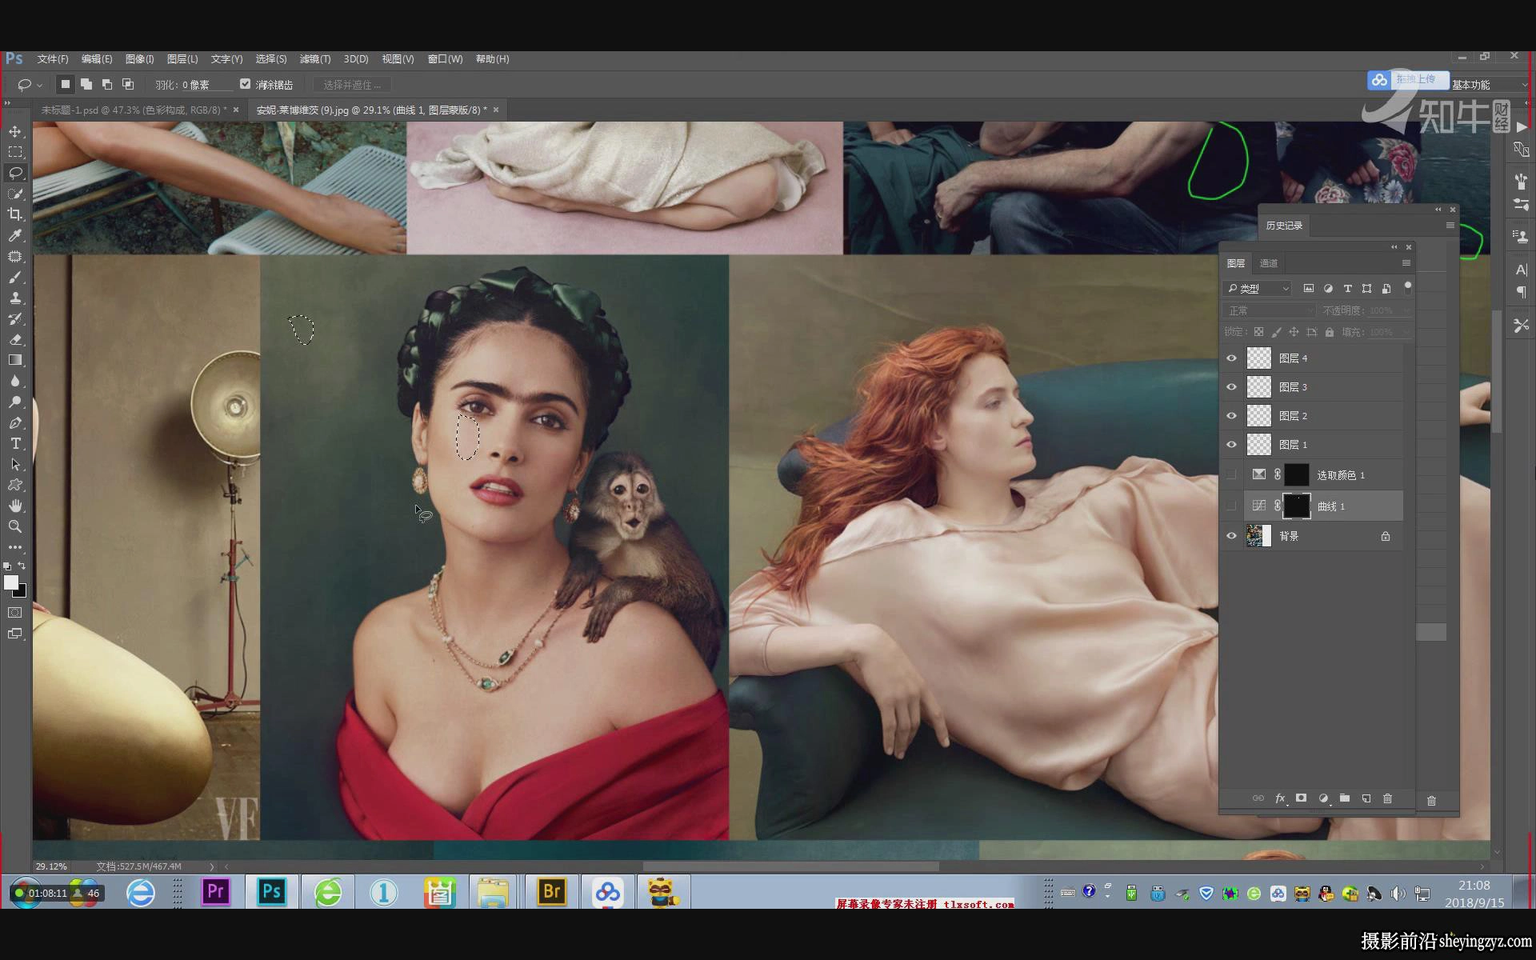
Task: Select the Rectangular Marquee tool
Action: click(x=15, y=152)
